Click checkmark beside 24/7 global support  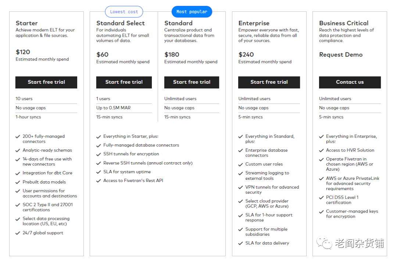[18, 233]
